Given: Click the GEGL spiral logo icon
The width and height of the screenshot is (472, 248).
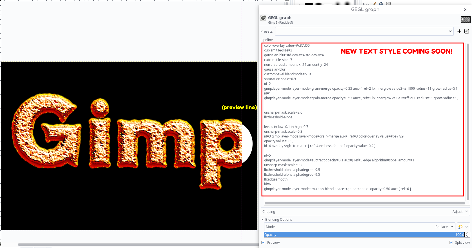Looking at the screenshot, I should pyautogui.click(x=263, y=18).
